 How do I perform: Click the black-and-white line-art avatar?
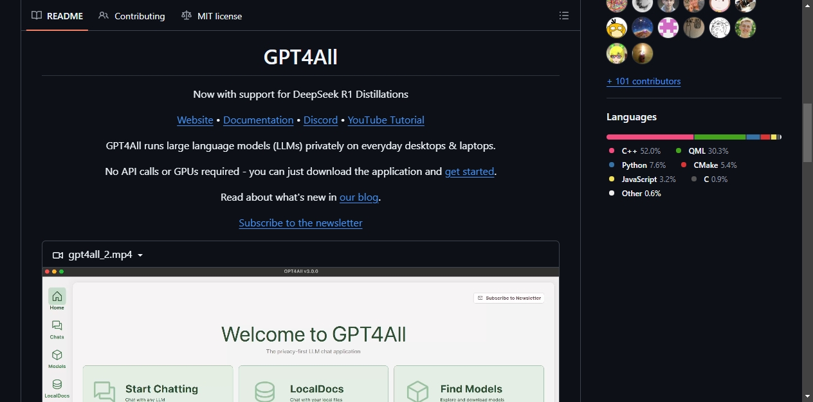[720, 28]
